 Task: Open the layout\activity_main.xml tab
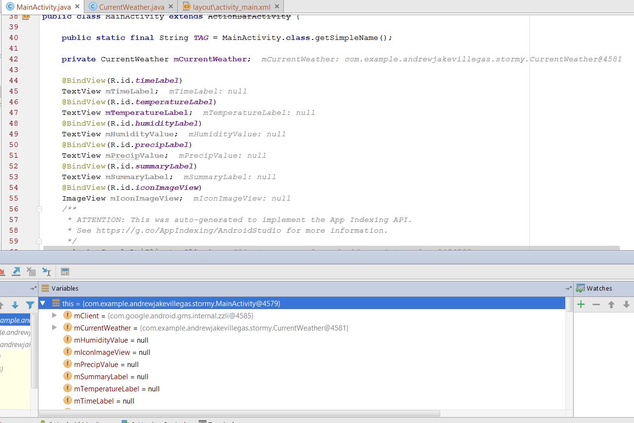point(231,7)
